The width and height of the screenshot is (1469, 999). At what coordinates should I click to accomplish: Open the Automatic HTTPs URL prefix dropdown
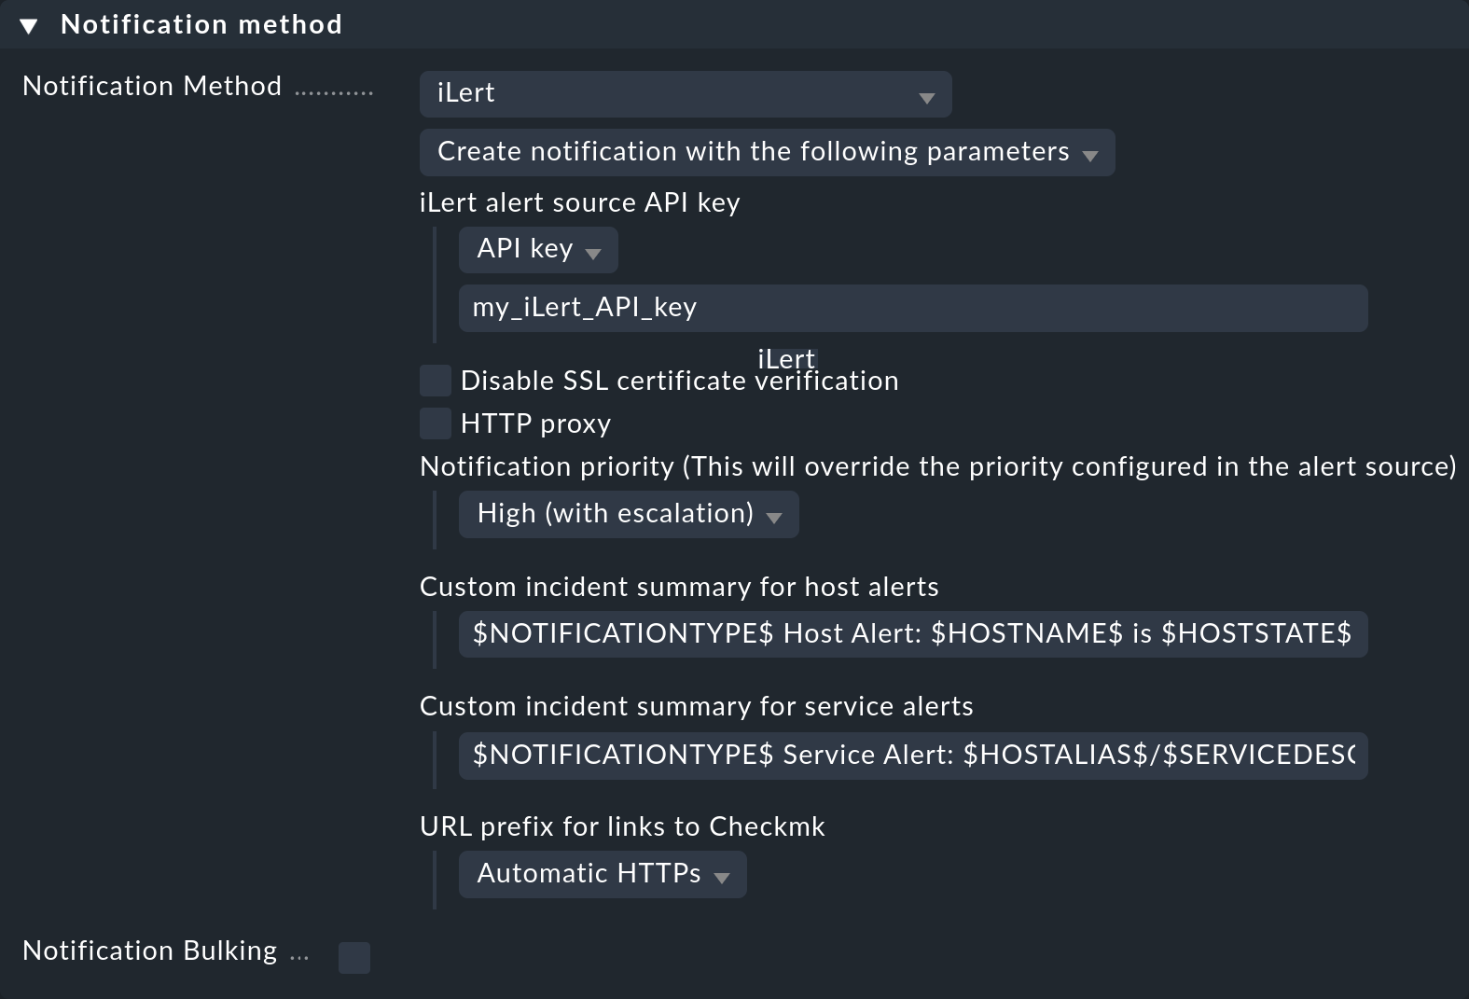pos(603,874)
